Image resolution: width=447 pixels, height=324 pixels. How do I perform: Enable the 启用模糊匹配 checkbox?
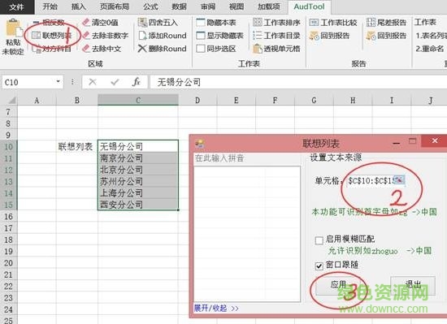(x=319, y=240)
